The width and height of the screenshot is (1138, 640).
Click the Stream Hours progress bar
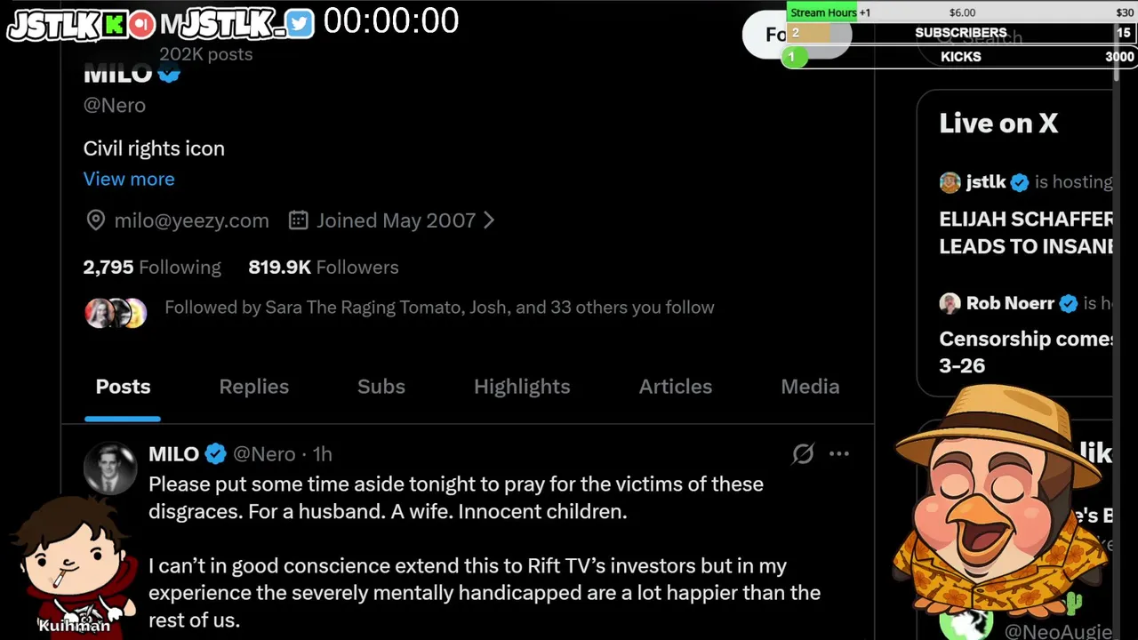(960, 12)
